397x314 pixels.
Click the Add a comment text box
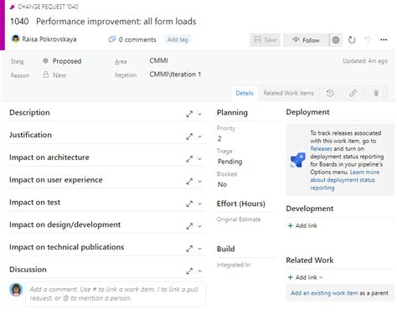[x=116, y=294]
